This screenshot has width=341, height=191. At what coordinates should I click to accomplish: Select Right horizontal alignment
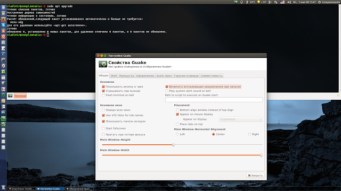point(249,134)
